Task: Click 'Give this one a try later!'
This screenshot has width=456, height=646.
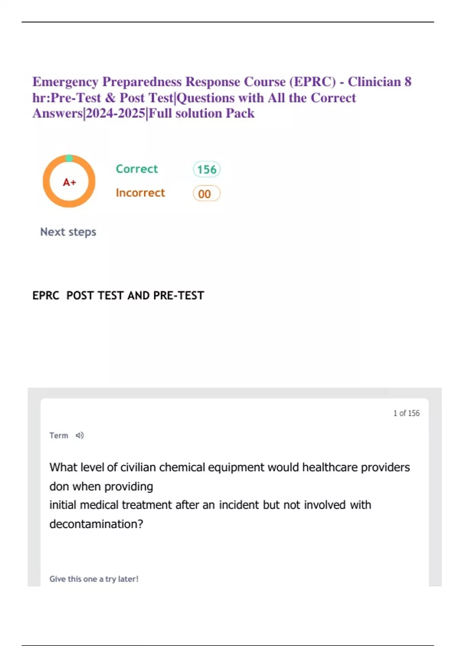Action: (94, 579)
